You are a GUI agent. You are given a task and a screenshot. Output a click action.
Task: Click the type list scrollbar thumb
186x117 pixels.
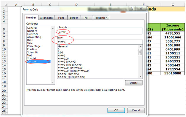point(140,52)
